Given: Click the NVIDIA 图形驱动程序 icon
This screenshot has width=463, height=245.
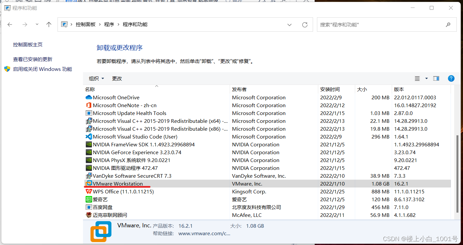Looking at the screenshot, I should coord(89,168).
